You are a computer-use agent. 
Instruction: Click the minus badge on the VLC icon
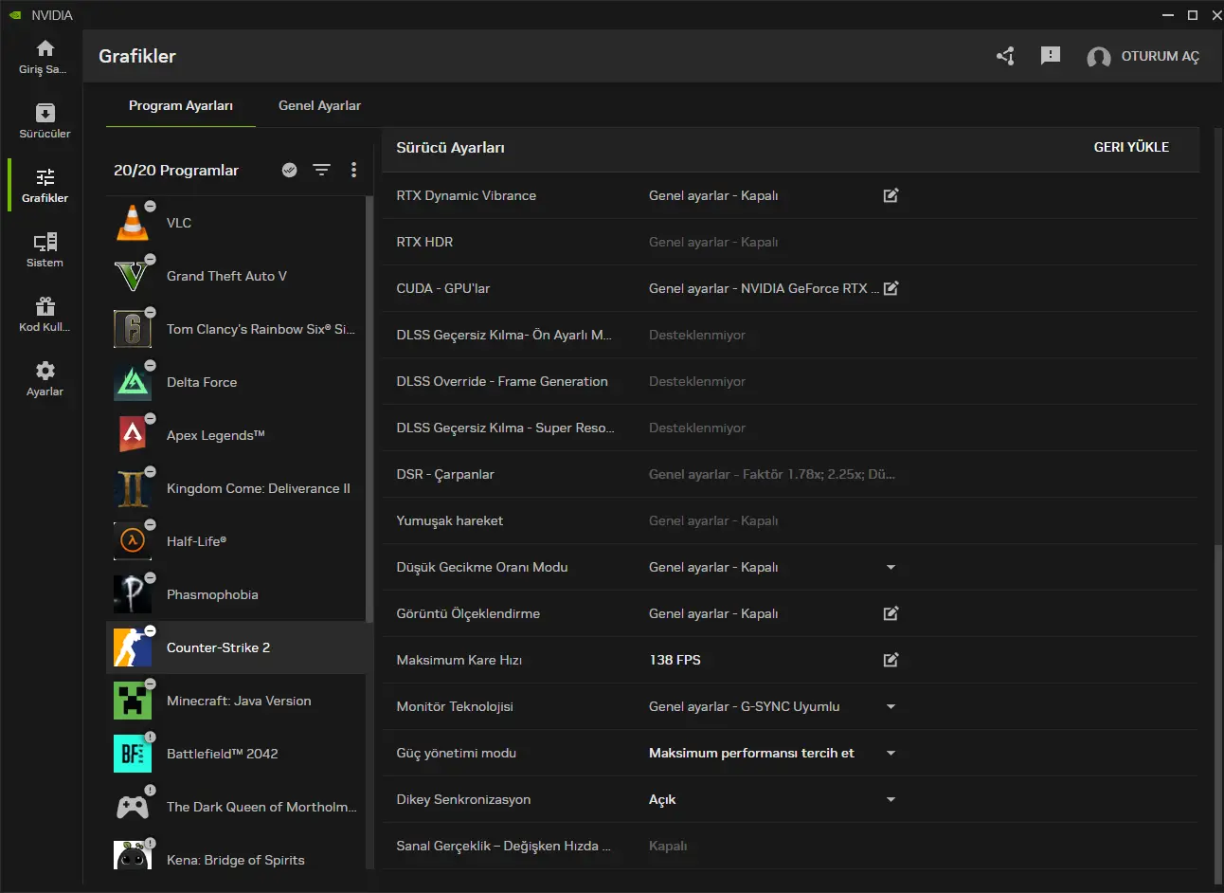click(x=150, y=206)
